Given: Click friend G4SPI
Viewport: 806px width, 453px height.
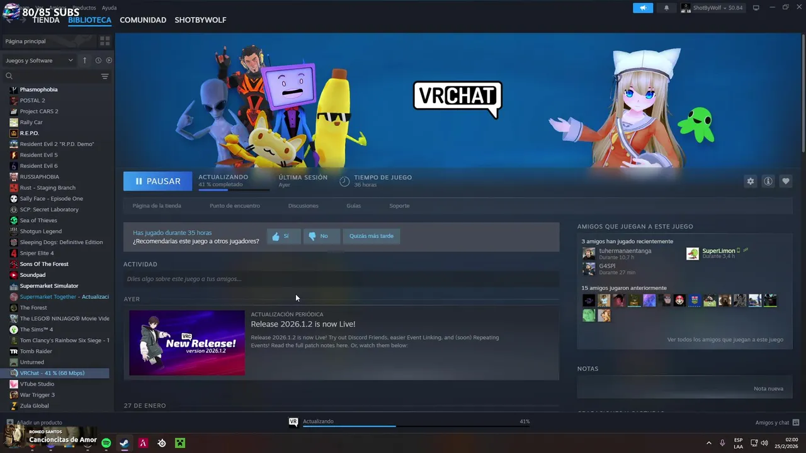Looking at the screenshot, I should [607, 266].
